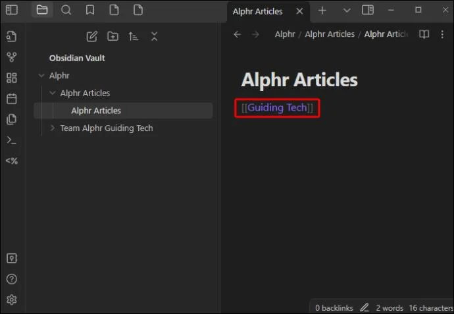Select Team Alphr Guiding Tech folder
This screenshot has height=314, width=454.
click(x=123, y=128)
